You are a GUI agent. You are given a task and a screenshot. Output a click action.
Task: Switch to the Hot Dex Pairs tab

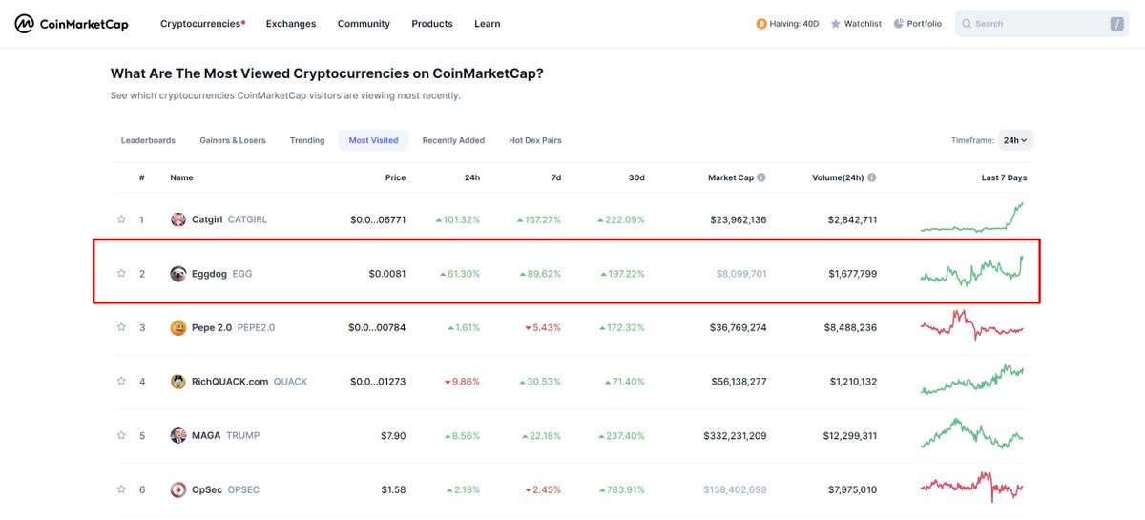(x=535, y=140)
